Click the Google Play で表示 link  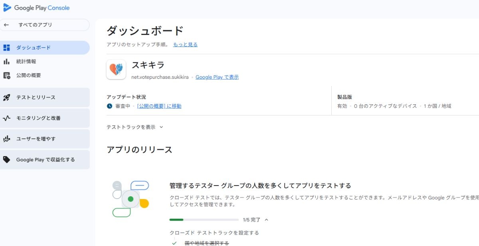point(217,77)
